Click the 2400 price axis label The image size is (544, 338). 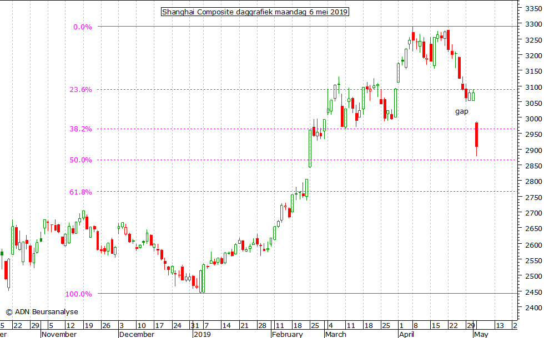click(x=533, y=308)
